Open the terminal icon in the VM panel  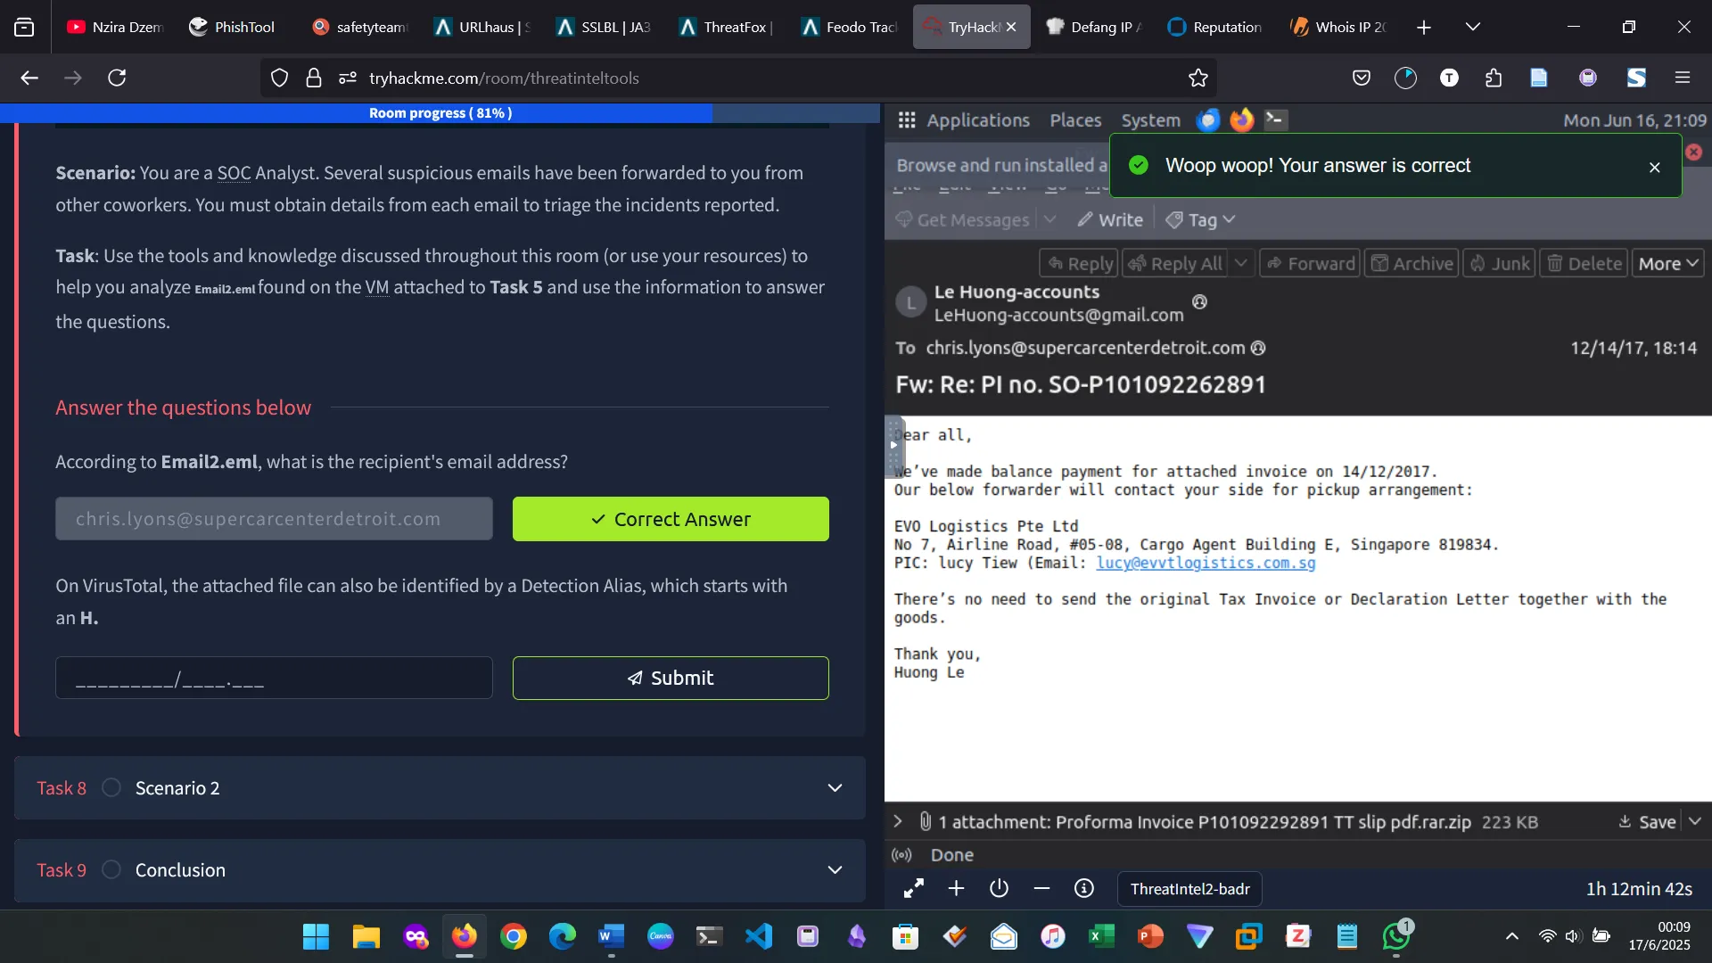(1276, 120)
